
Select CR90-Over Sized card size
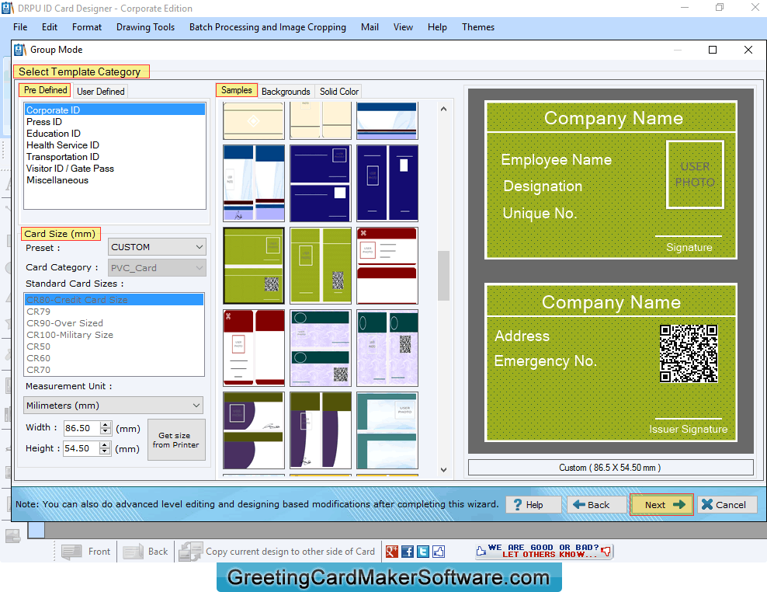114,324
